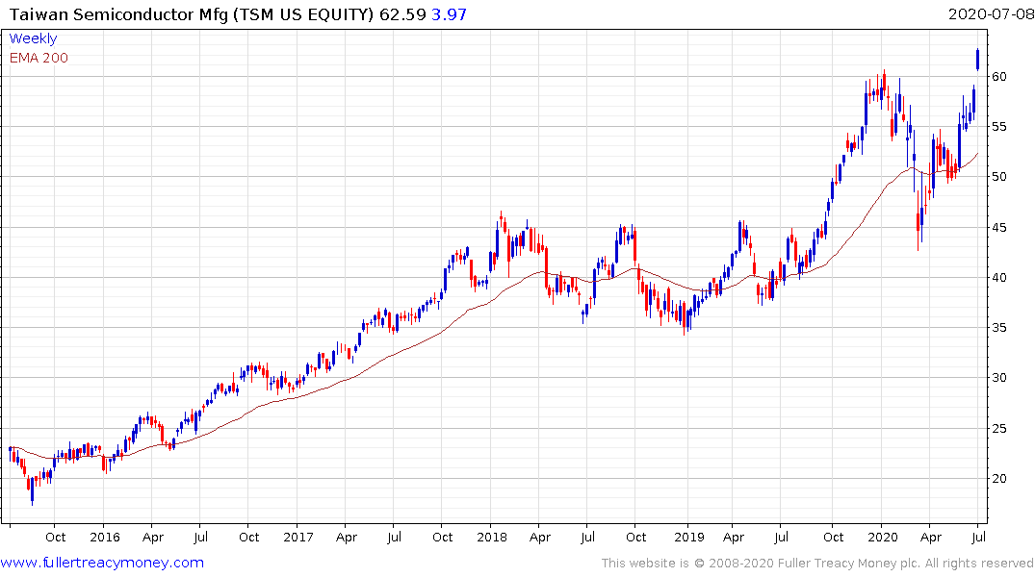
Task: Click the 'EMA 200' indicator label
Action: coord(39,58)
